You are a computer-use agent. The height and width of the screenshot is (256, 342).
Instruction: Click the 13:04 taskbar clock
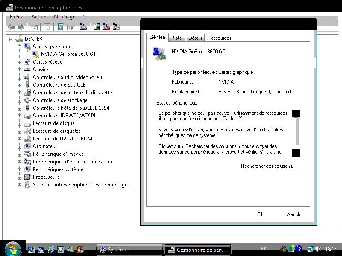tap(330, 249)
